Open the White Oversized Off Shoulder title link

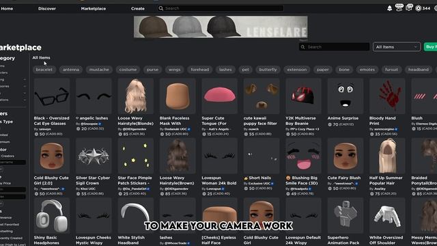[x=386, y=240]
